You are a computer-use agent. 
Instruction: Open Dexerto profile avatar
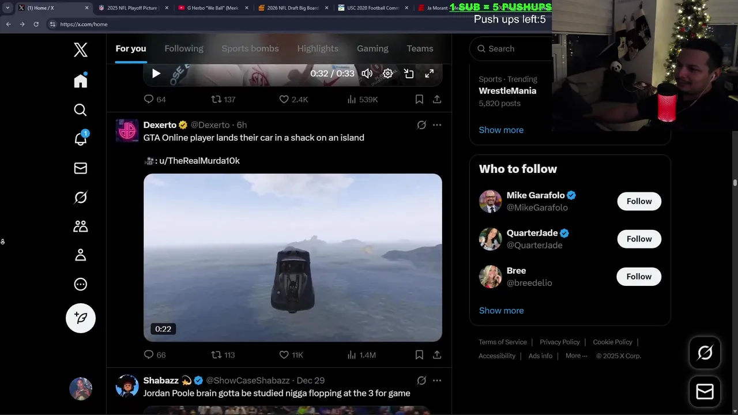point(127,131)
